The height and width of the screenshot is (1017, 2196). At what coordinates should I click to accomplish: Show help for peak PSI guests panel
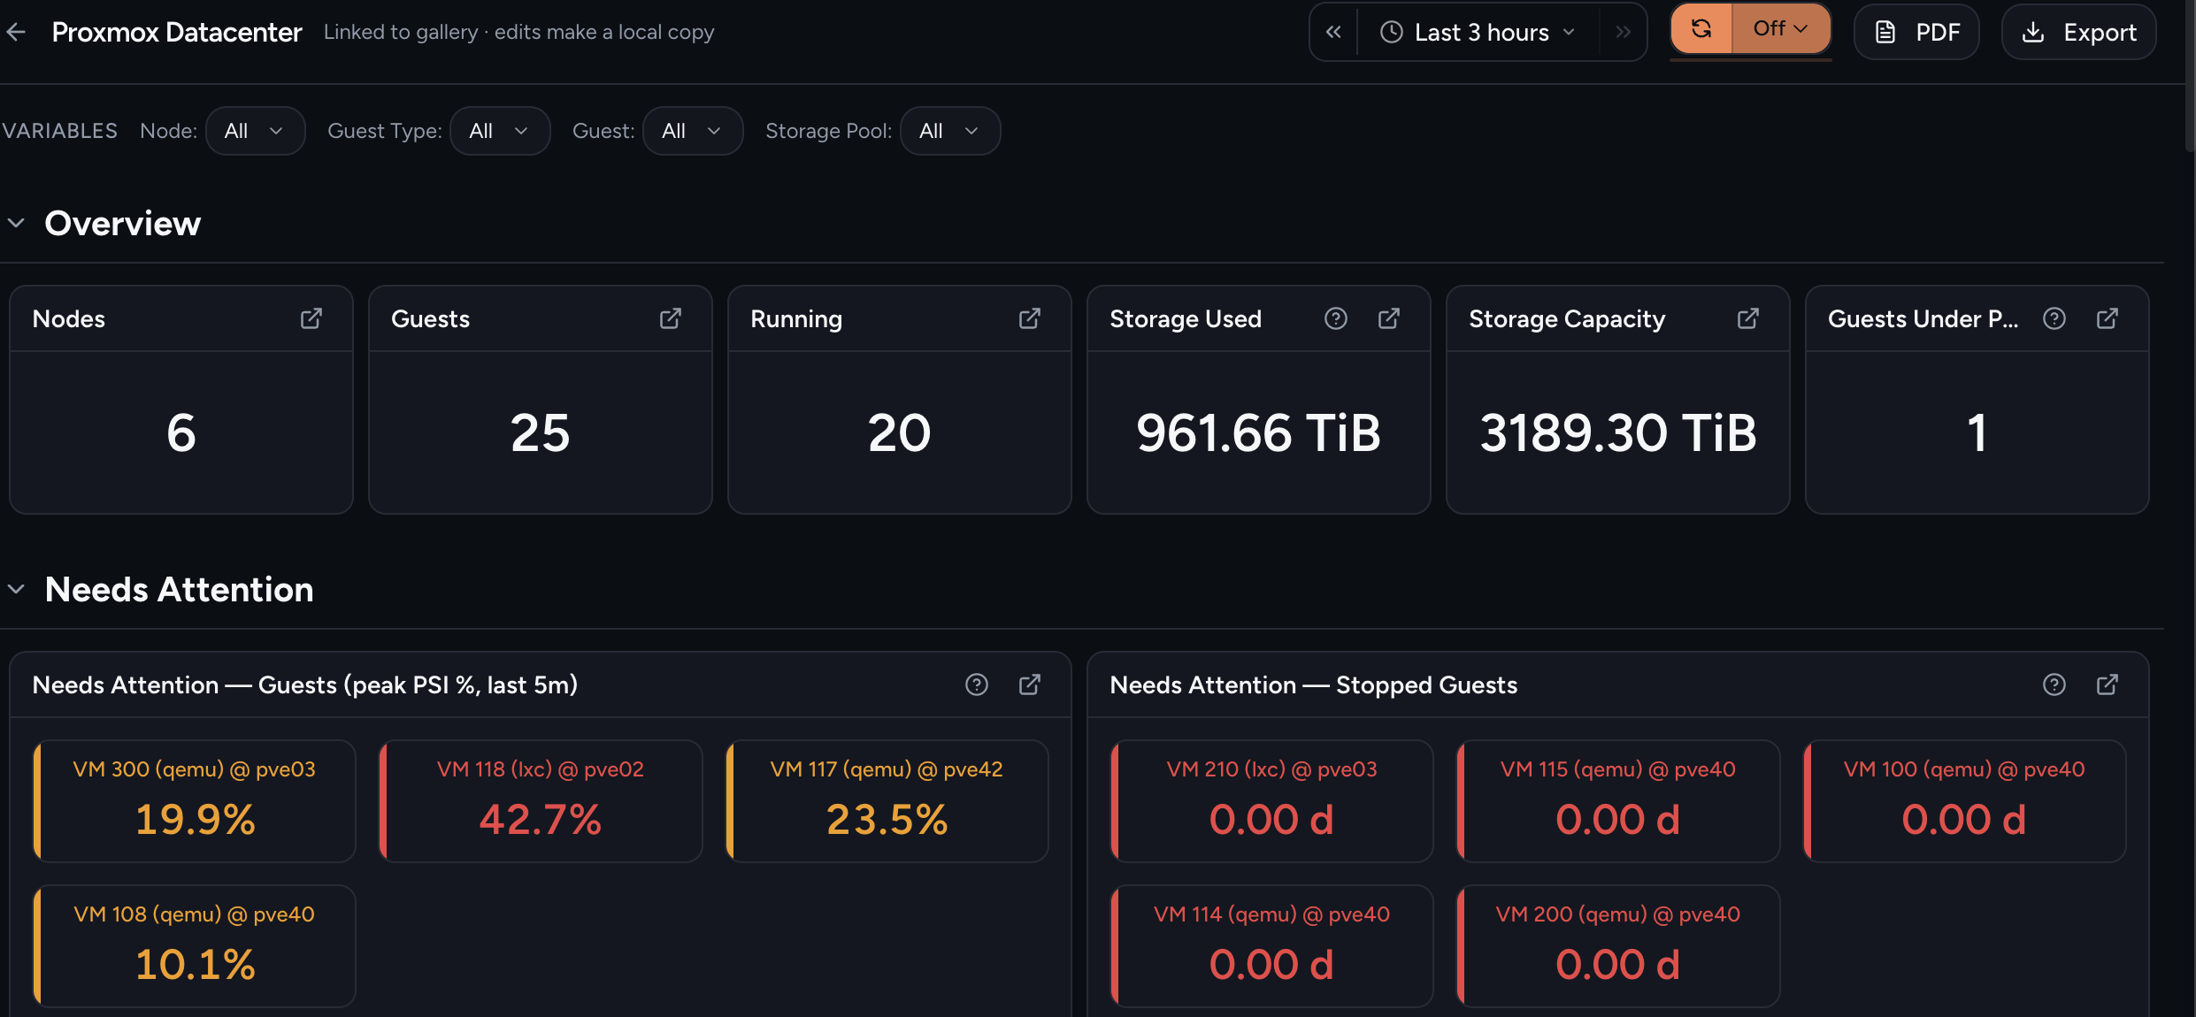977,684
